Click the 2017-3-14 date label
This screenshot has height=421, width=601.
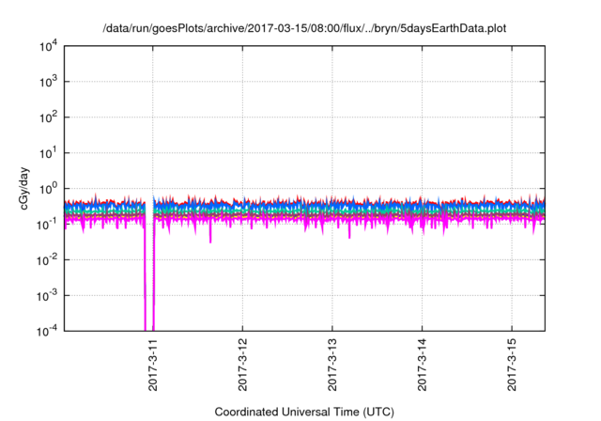pyautogui.click(x=422, y=365)
